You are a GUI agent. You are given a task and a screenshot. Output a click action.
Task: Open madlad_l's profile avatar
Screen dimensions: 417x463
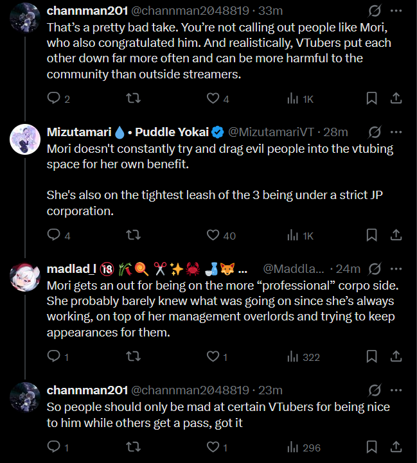[26, 275]
